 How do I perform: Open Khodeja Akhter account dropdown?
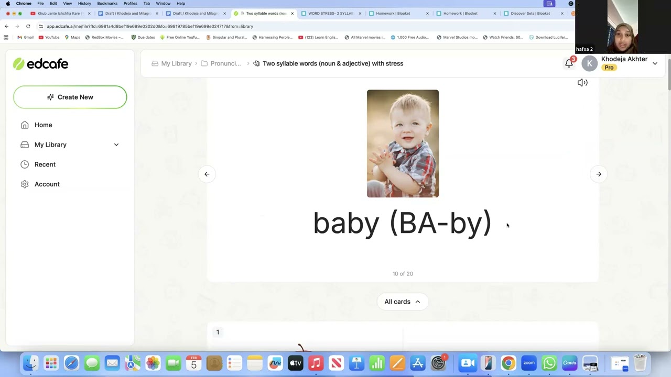(655, 63)
